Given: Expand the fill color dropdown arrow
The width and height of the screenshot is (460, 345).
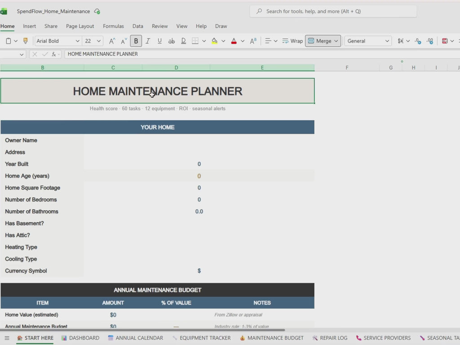Looking at the screenshot, I should tap(223, 41).
